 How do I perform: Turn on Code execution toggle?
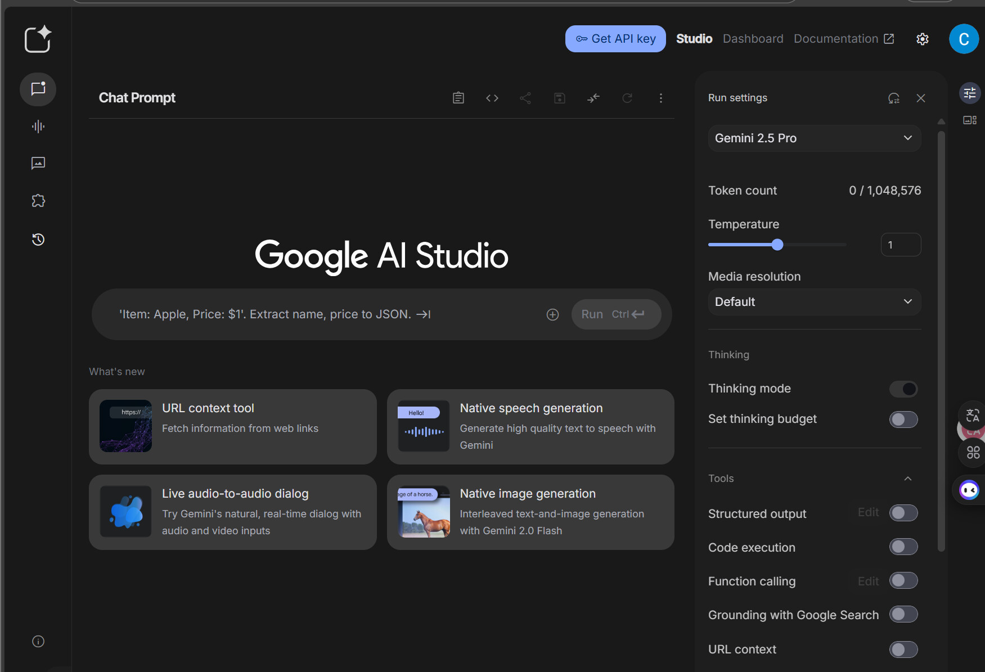point(903,547)
